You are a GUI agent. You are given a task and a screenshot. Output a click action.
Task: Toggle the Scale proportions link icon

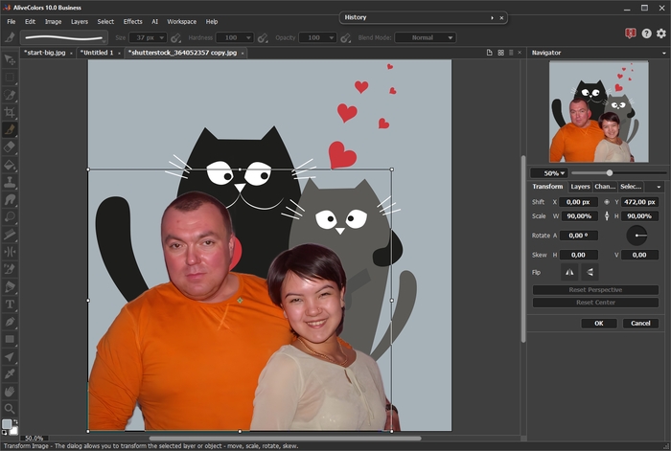pos(607,215)
